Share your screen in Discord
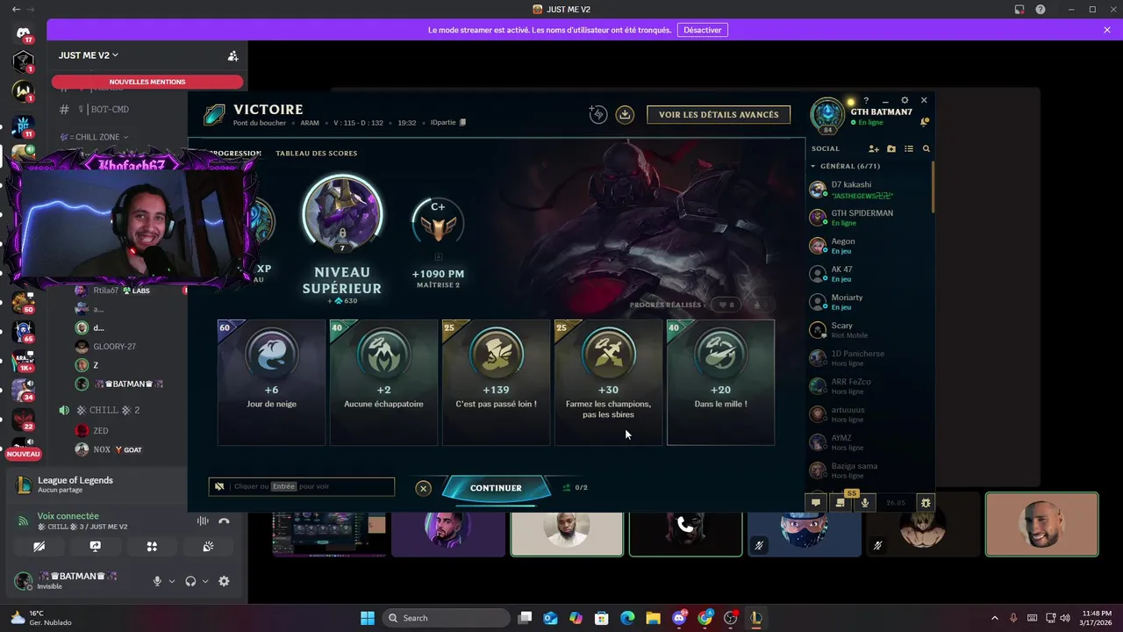Viewport: 1123px width, 632px height. coord(95,546)
